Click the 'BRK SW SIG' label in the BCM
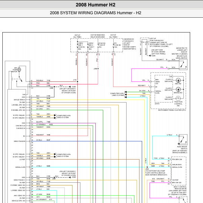Viewport: 203px width, 203px height. 177,183
